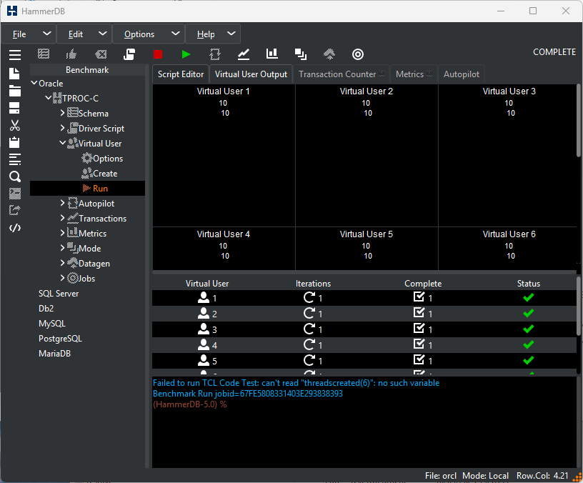Select PostgreSQL database in tree
The height and width of the screenshot is (483, 583).
[60, 339]
